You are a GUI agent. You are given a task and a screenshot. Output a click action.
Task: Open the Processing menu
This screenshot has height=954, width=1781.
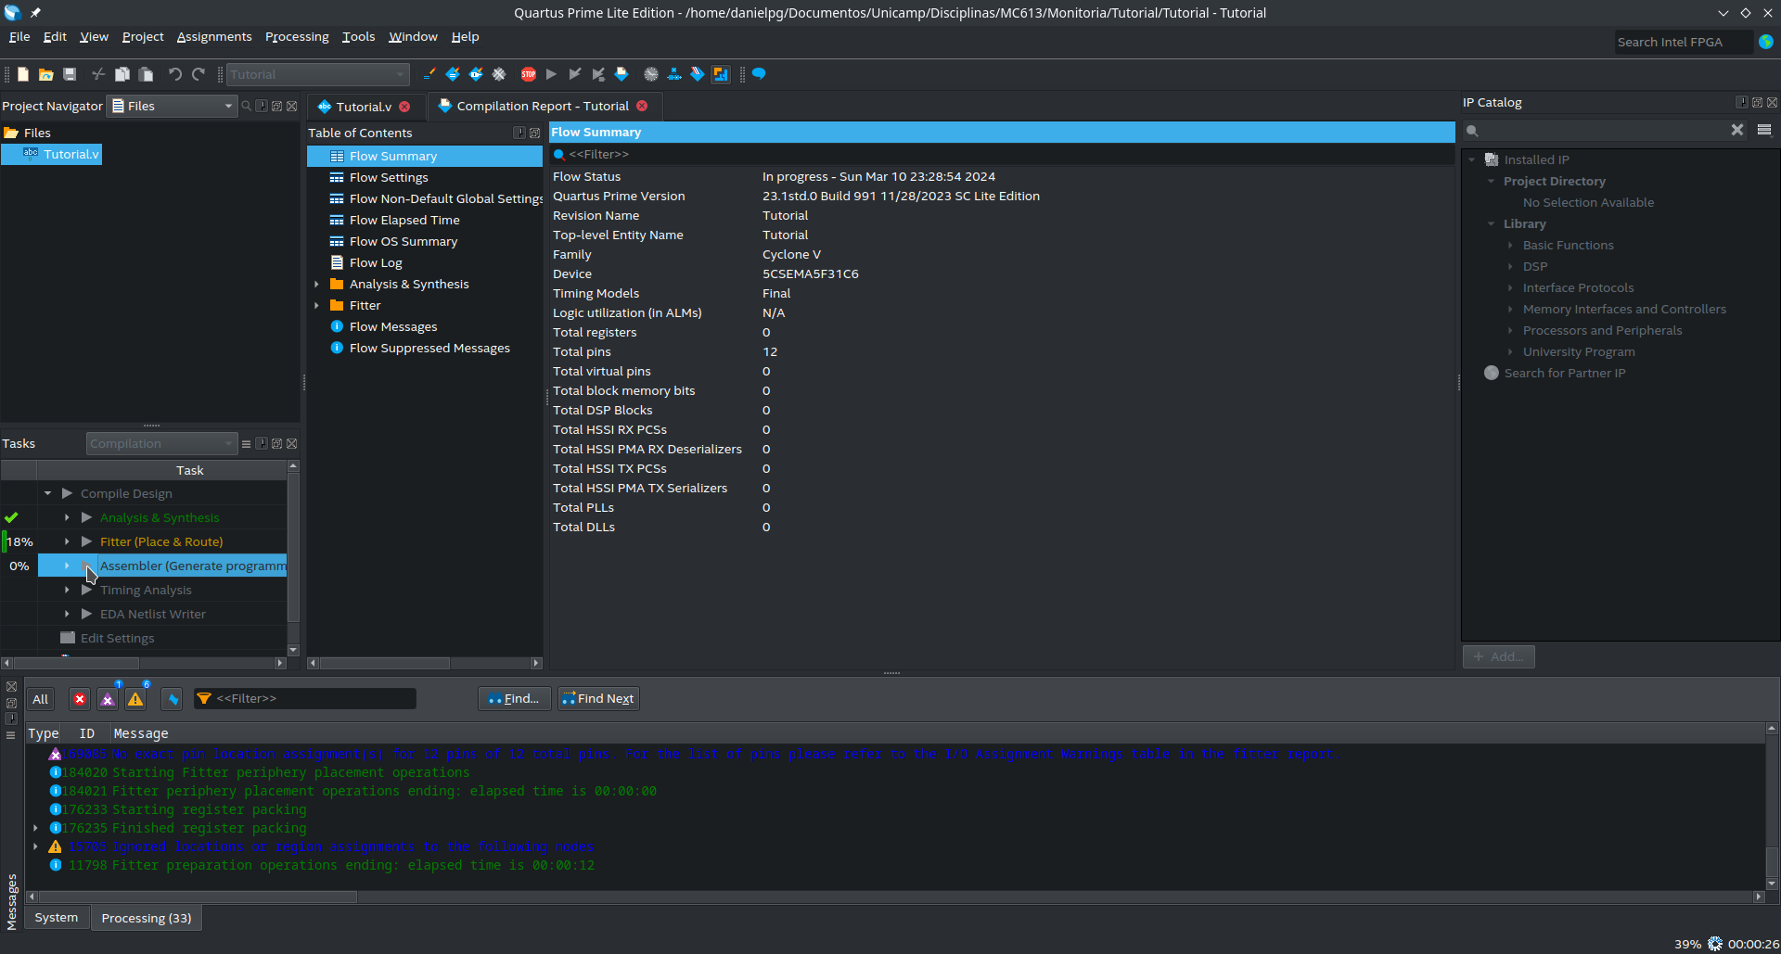(x=297, y=36)
